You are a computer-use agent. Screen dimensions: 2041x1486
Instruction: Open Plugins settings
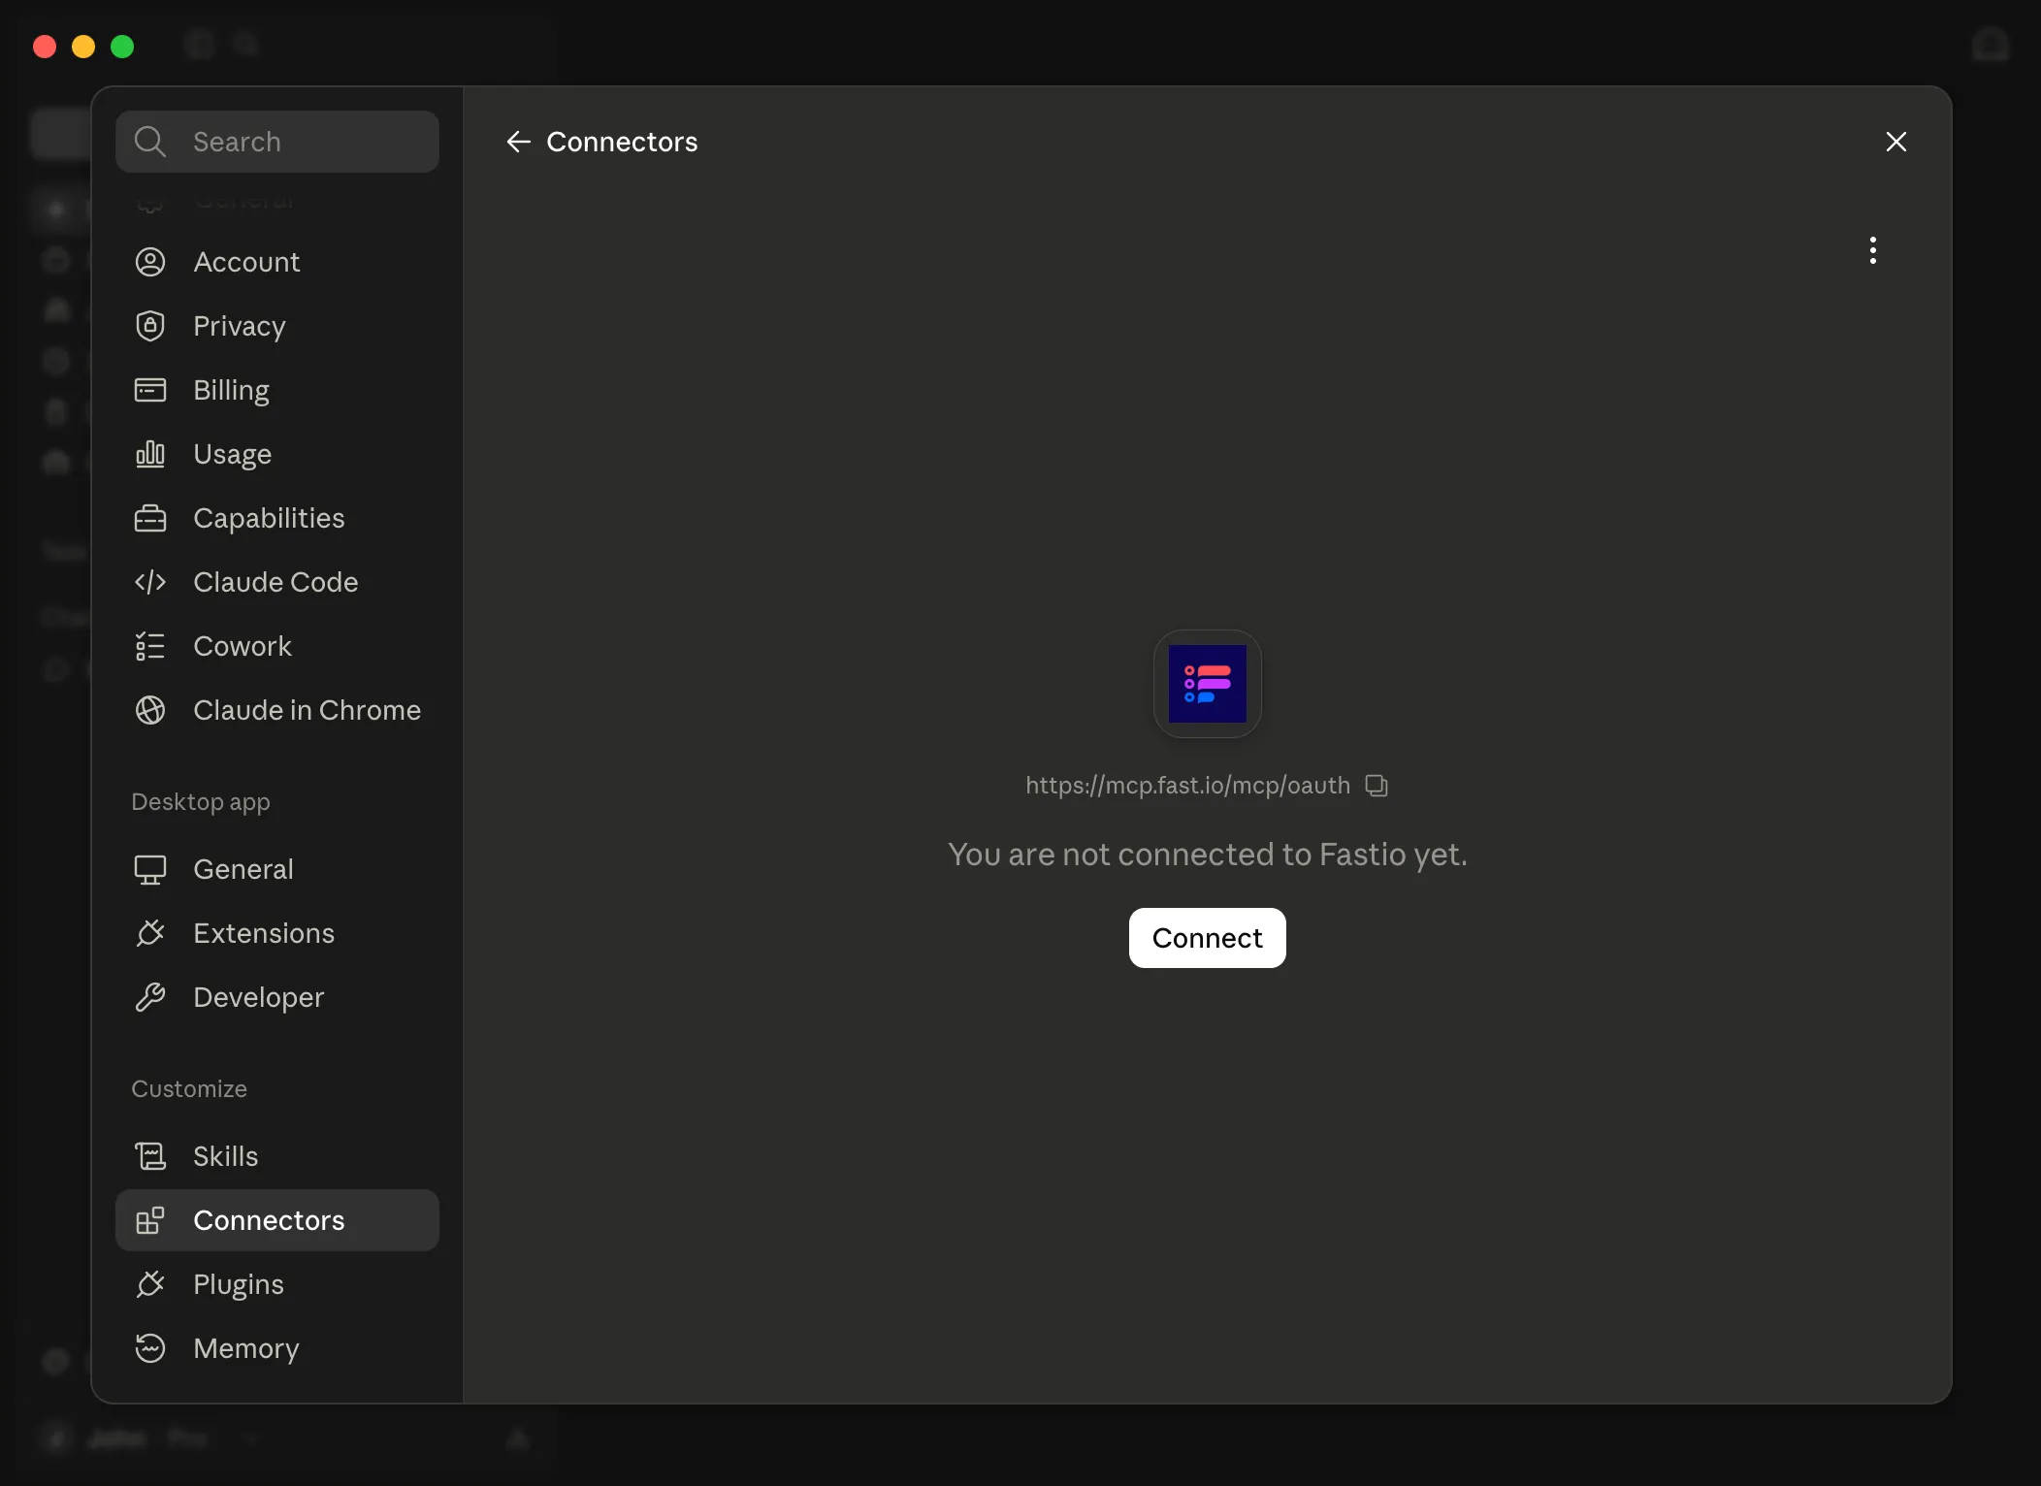(x=277, y=1284)
